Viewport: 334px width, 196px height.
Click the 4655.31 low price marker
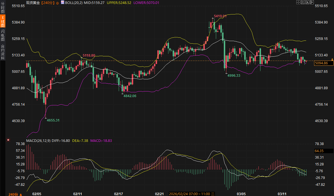(53, 120)
